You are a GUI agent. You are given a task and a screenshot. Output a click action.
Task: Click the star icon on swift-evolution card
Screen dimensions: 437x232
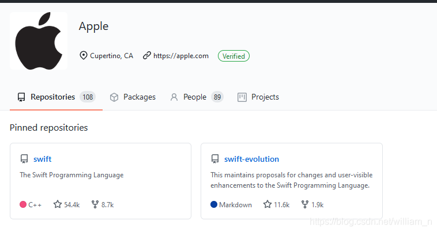click(268, 204)
